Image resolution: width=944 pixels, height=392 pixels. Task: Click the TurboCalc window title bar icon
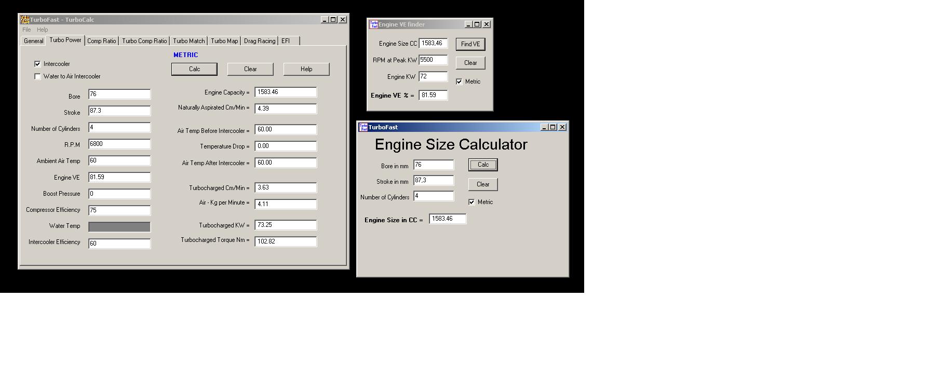pyautogui.click(x=24, y=20)
